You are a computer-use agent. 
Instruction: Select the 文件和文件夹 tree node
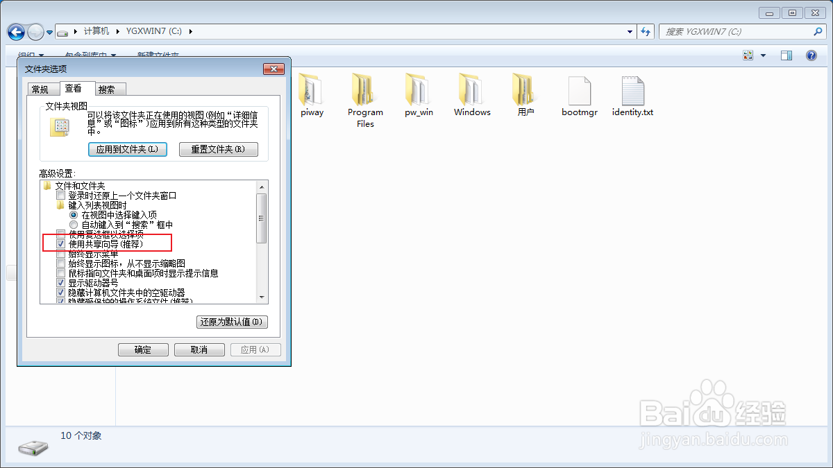pyautogui.click(x=74, y=186)
